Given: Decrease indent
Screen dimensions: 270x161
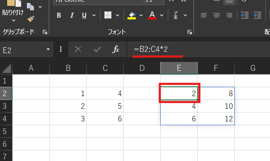Looking at the screenshot, I should [245, 15].
